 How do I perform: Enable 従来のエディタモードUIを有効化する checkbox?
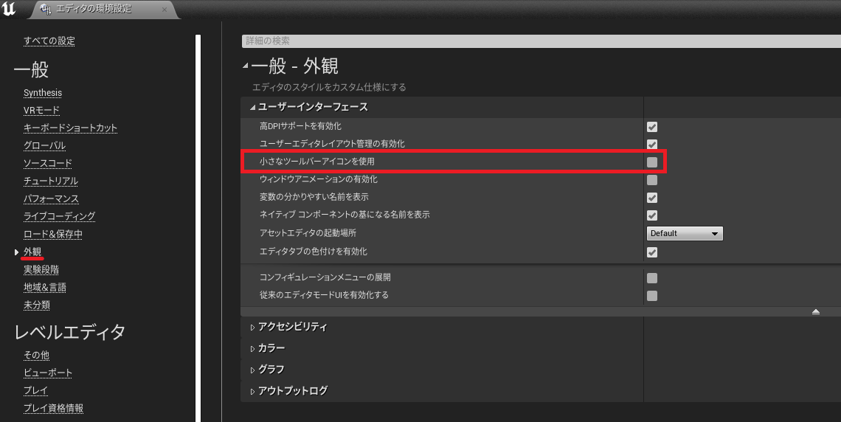652,295
